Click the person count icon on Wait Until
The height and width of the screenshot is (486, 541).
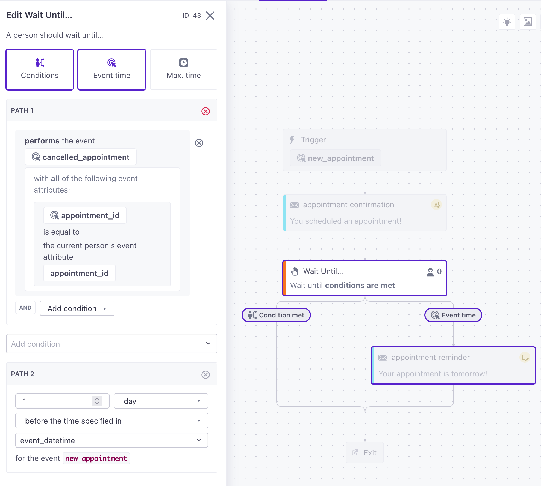pos(431,271)
